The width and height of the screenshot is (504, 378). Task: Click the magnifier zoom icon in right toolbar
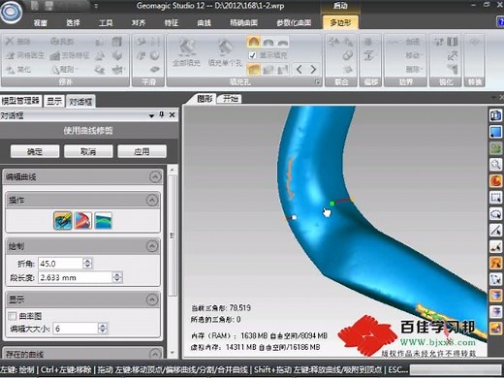click(495, 165)
